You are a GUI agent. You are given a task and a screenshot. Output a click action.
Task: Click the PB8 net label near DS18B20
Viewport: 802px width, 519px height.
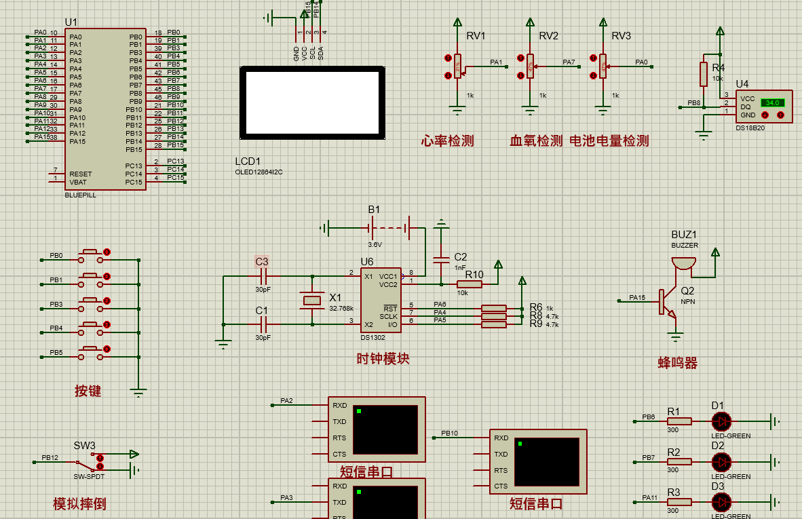694,102
